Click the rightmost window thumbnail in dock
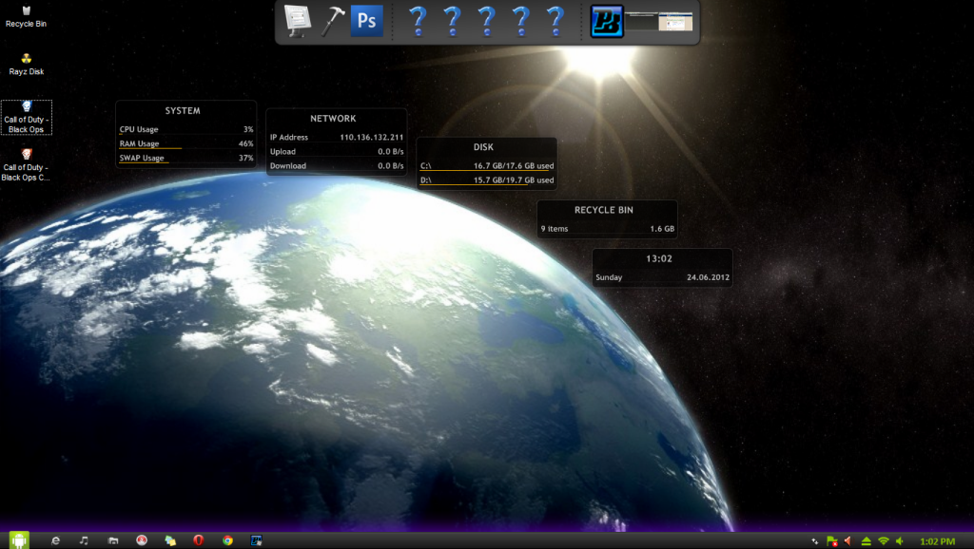The height and width of the screenshot is (549, 974). 676,21
